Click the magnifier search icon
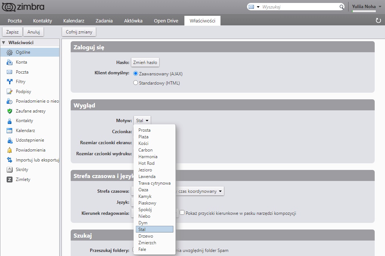Viewport: 385px width, 256px height. [341, 7]
